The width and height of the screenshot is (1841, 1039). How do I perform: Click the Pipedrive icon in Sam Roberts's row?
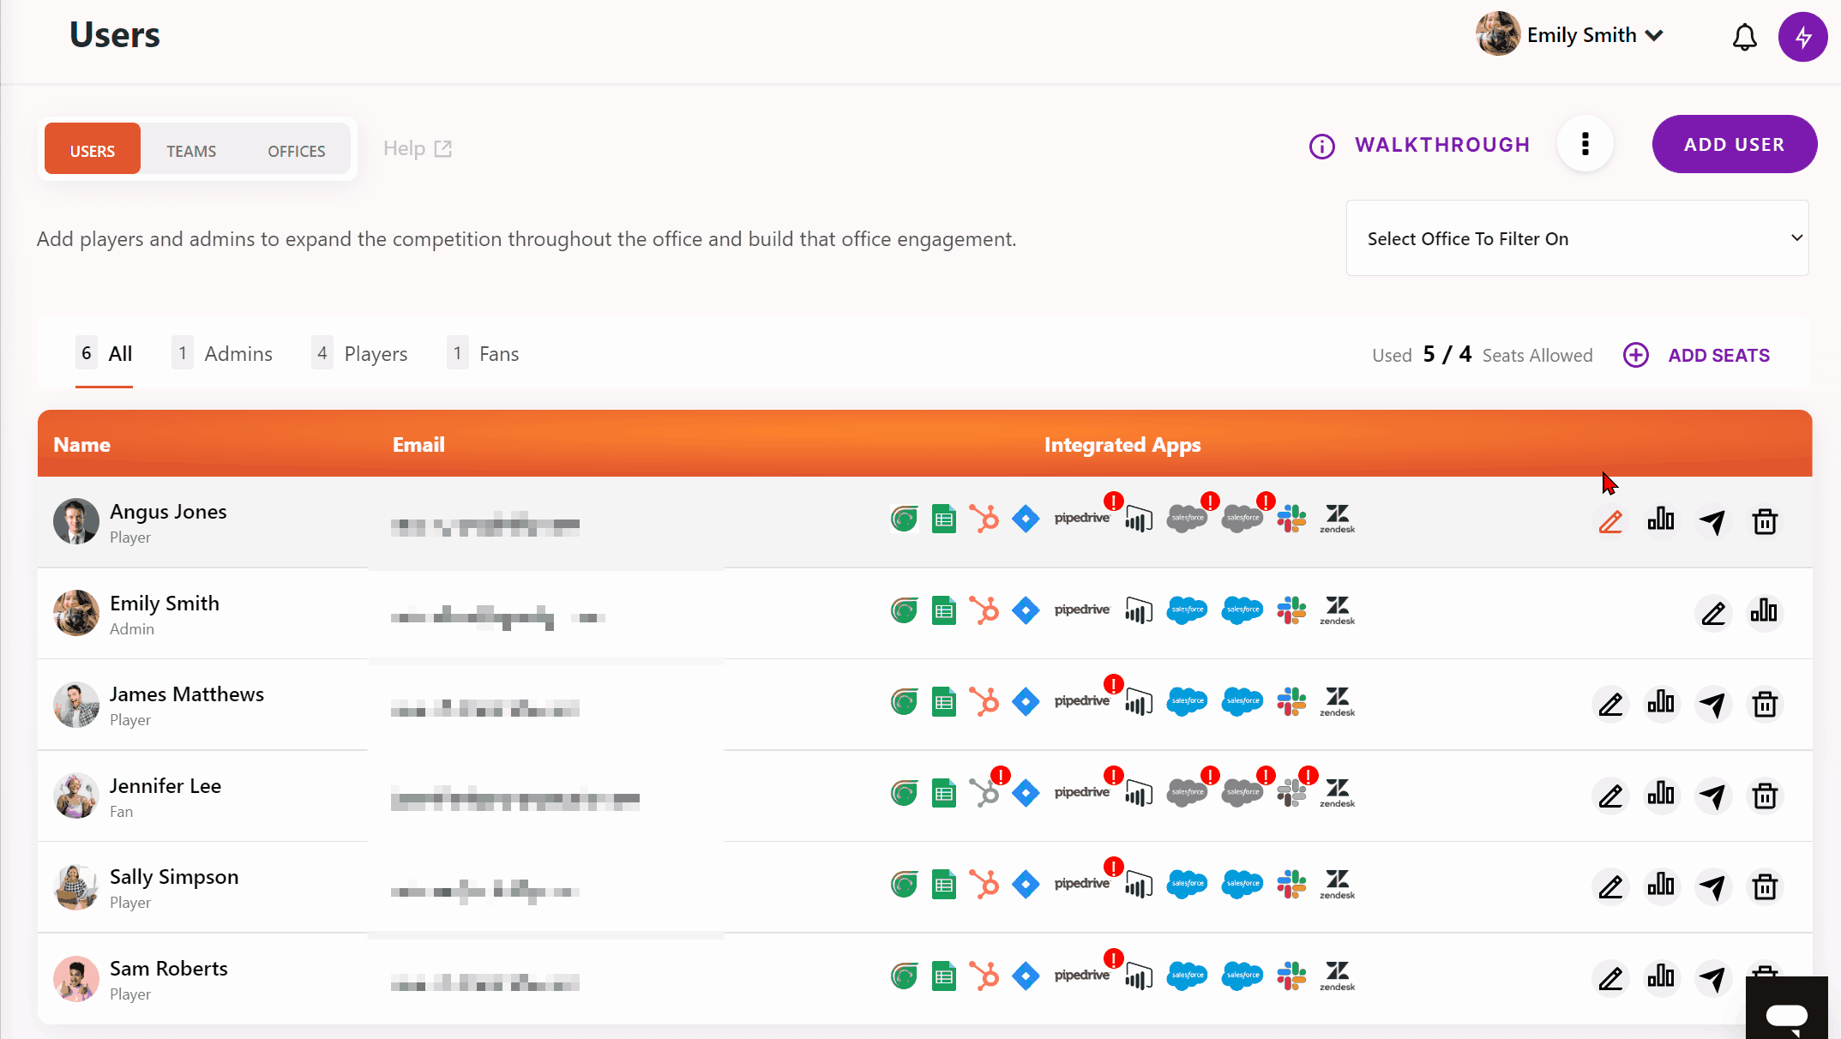[1081, 975]
